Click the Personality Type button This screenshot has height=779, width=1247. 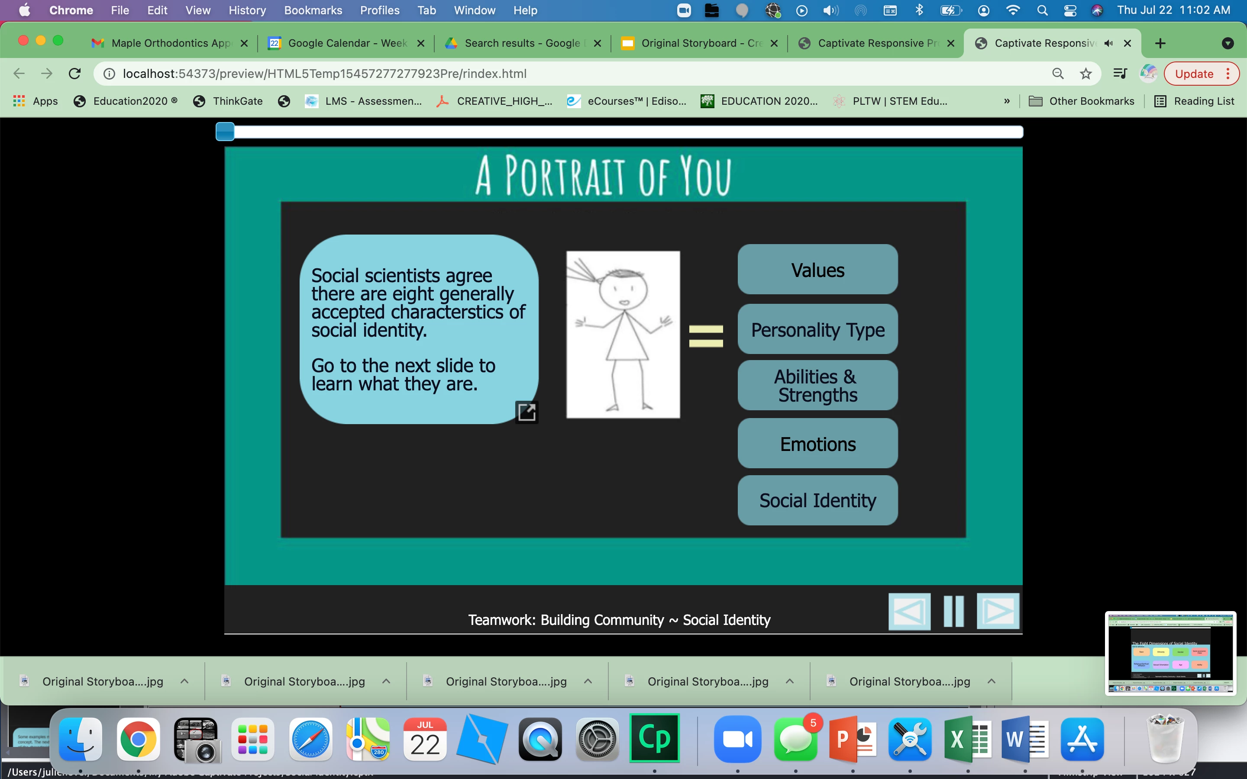coord(817,329)
